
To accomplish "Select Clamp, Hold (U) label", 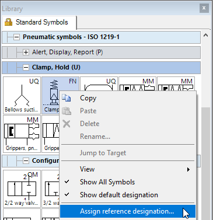I will coord(56,68).
